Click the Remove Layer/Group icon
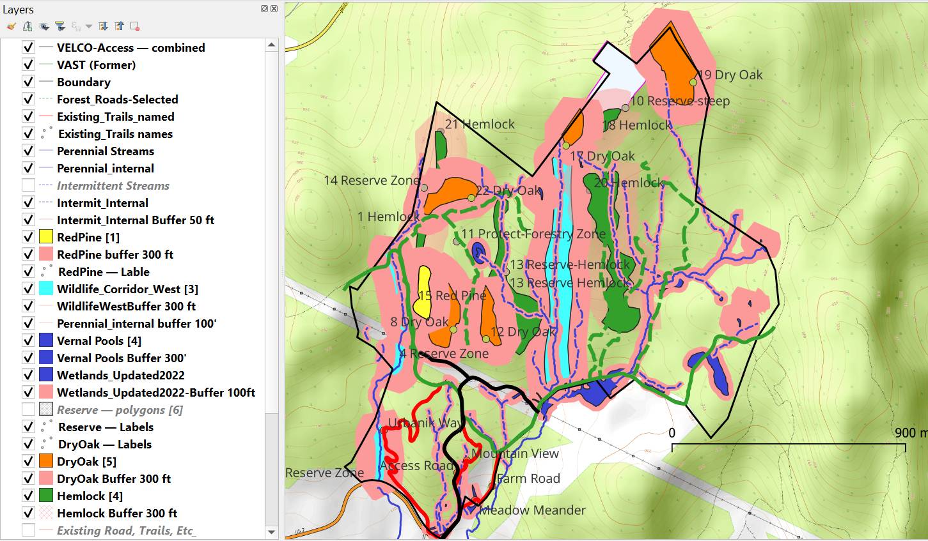 (135, 26)
